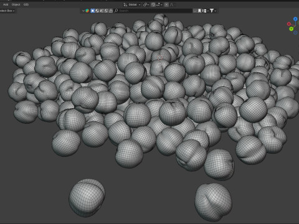Toggle proportional editing button
The width and height of the screenshot is (299, 224).
tap(166, 4)
